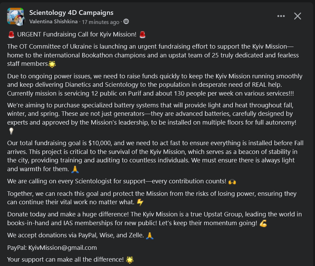
Task: Click the sun emoji after "staff members"
Action: [x=52, y=64]
